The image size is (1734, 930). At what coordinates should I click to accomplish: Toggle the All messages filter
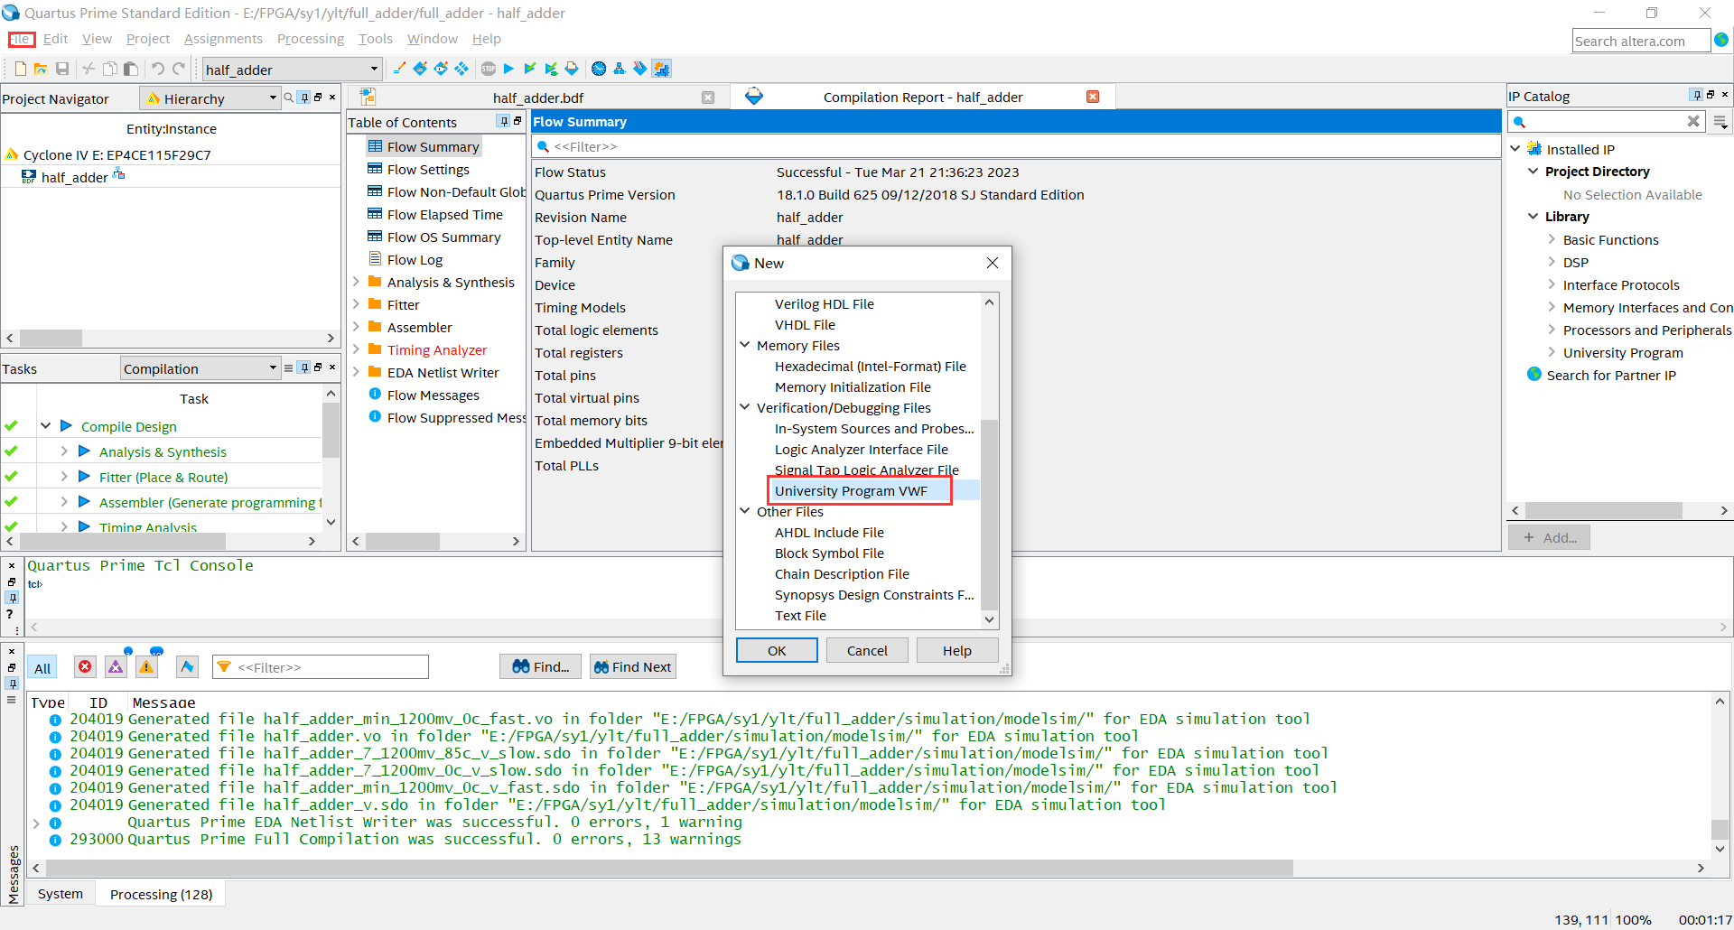point(42,667)
